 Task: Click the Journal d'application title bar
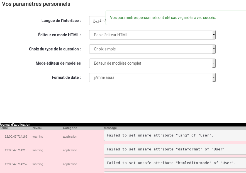(15, 125)
